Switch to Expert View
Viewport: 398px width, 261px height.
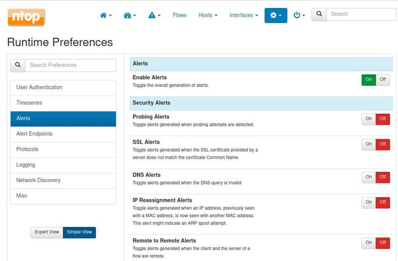(x=47, y=232)
